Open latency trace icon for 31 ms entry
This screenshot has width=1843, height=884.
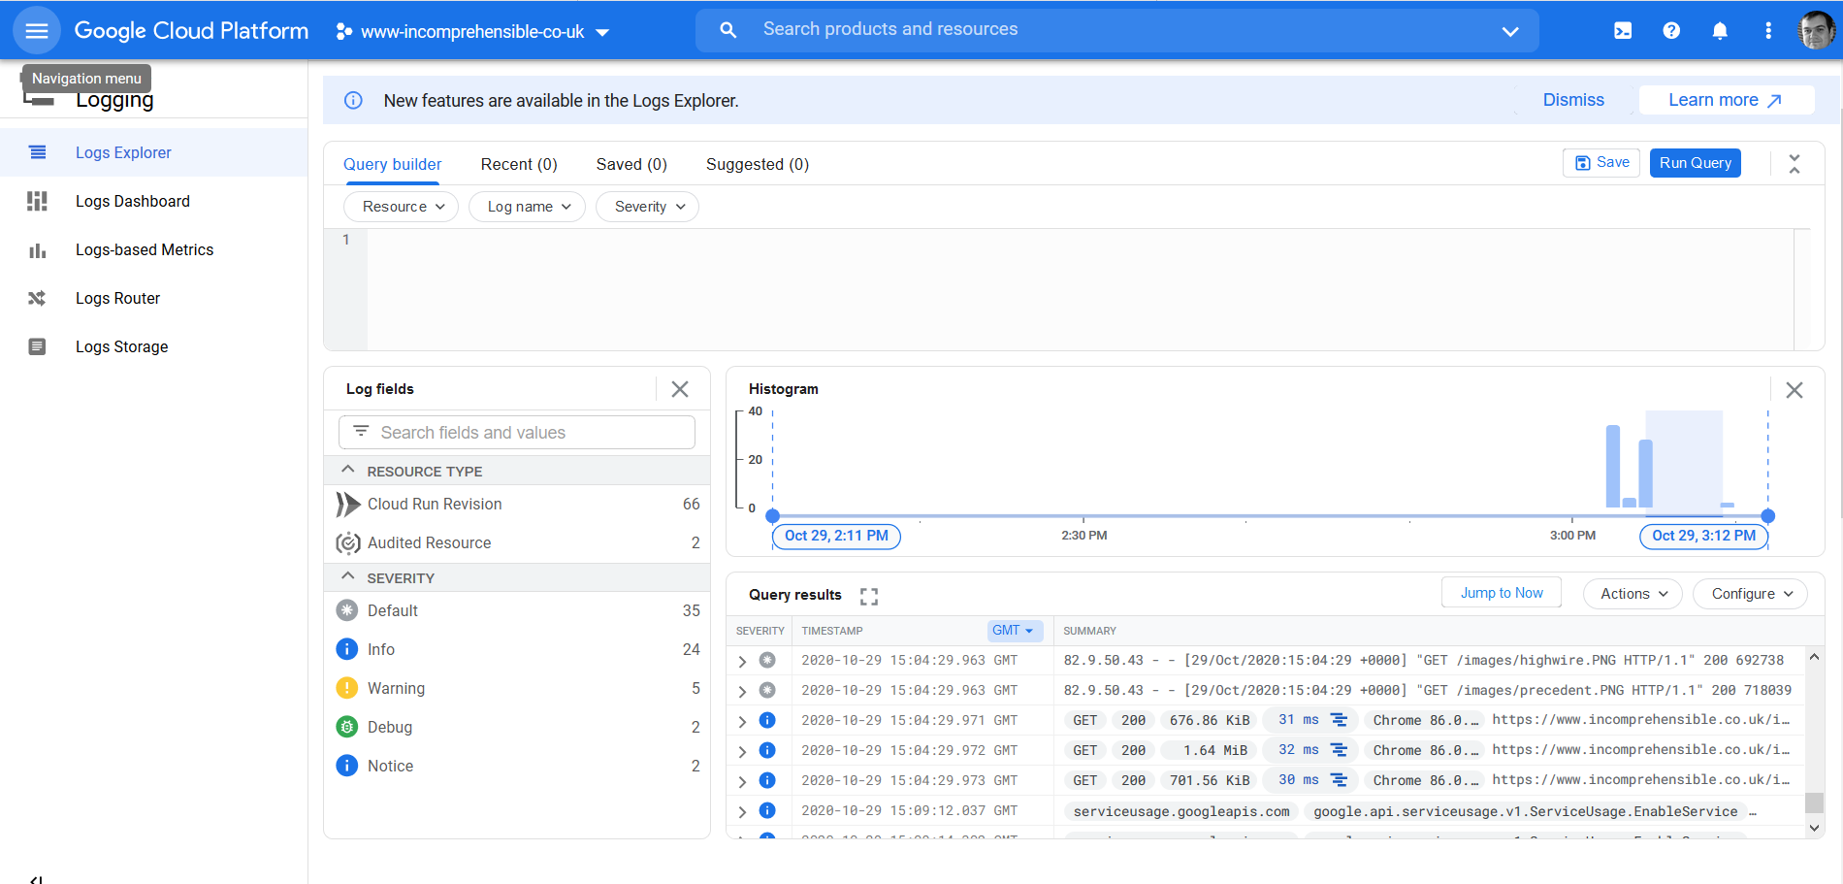(1339, 720)
